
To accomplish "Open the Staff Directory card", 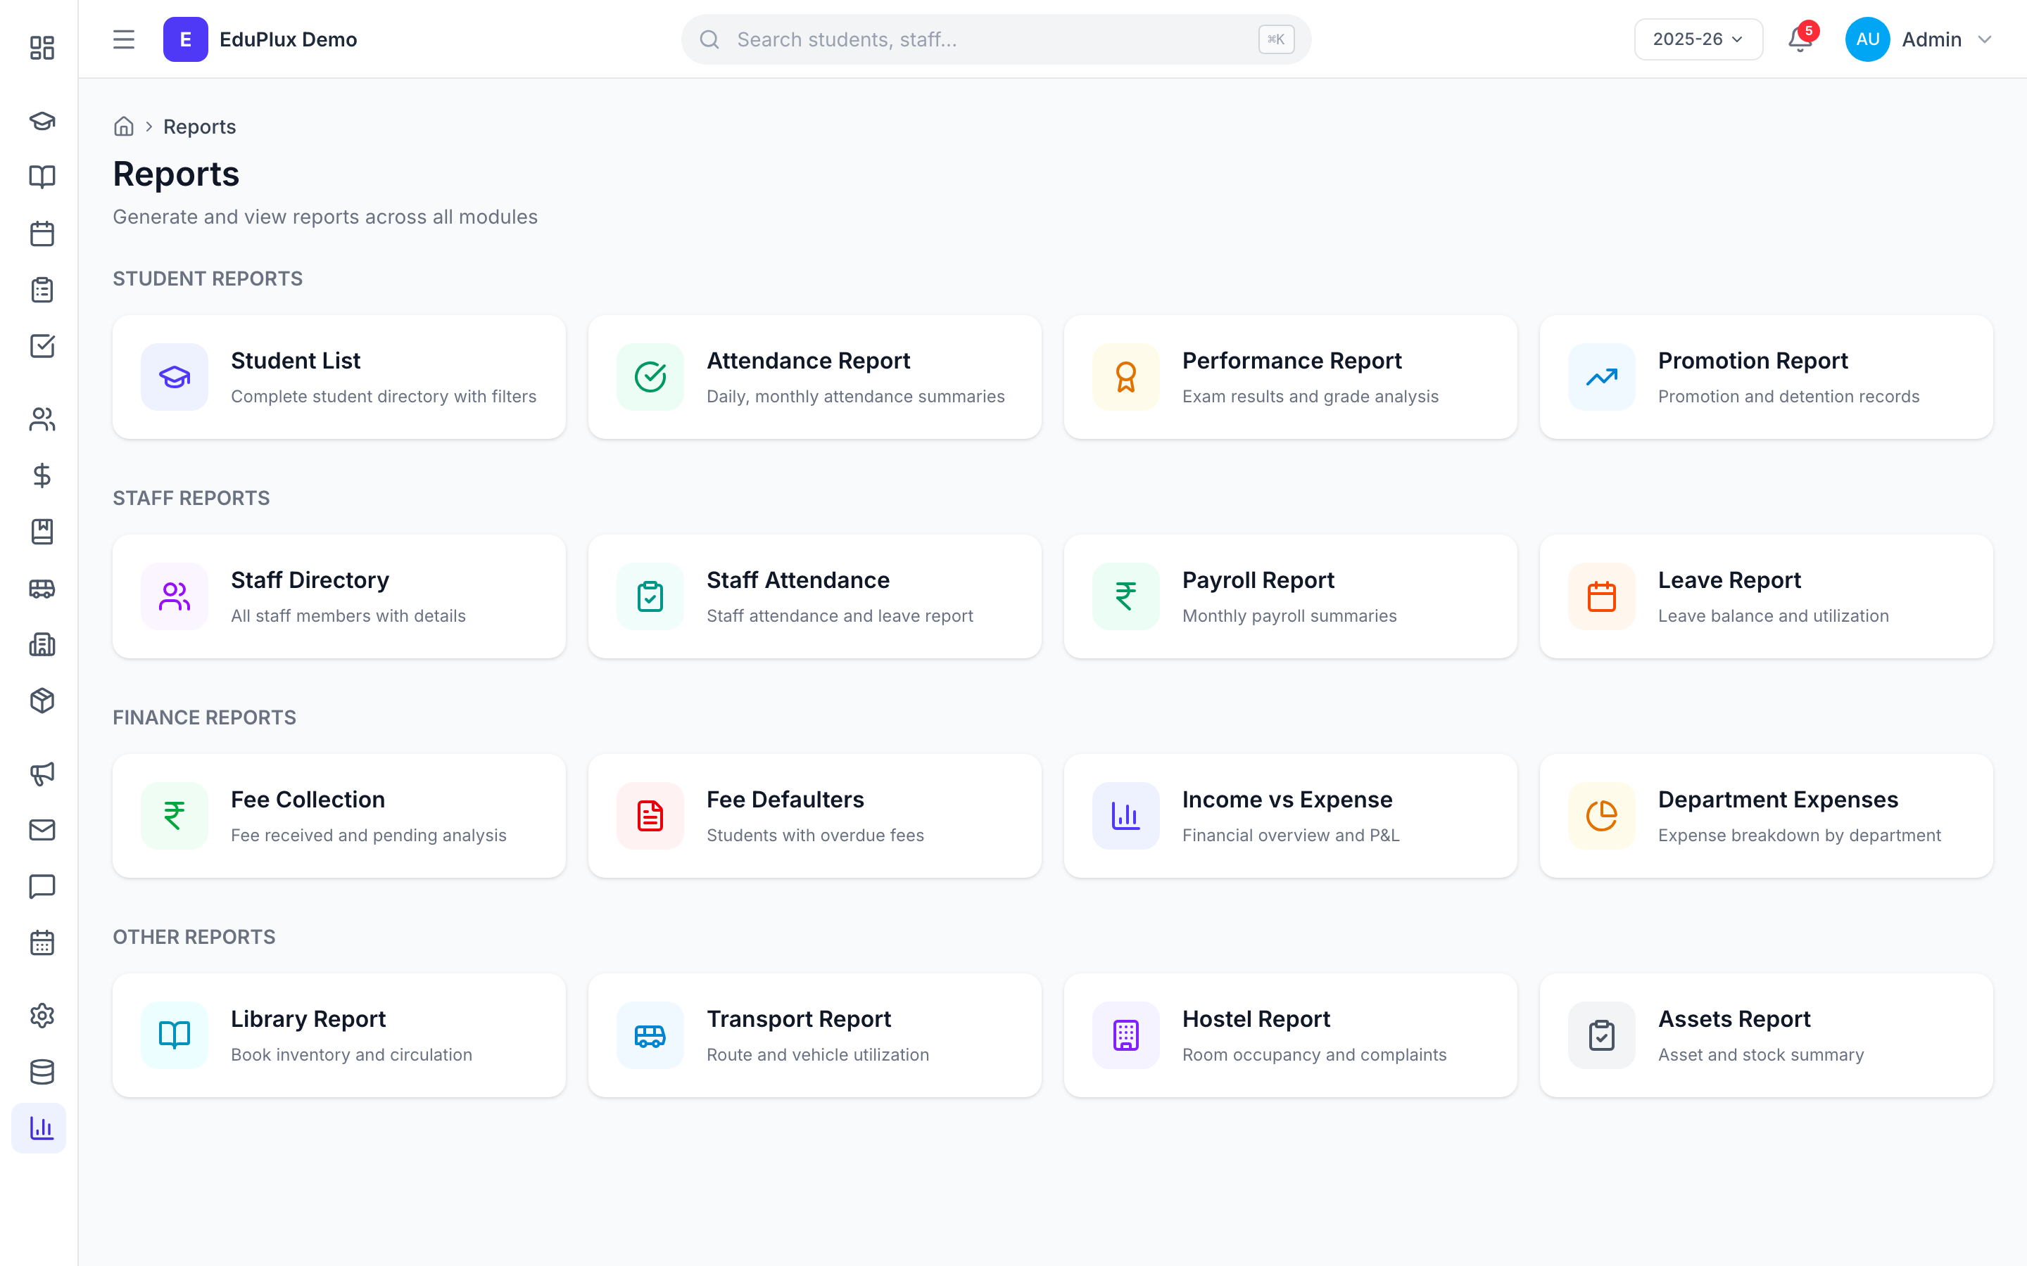I will tap(339, 596).
